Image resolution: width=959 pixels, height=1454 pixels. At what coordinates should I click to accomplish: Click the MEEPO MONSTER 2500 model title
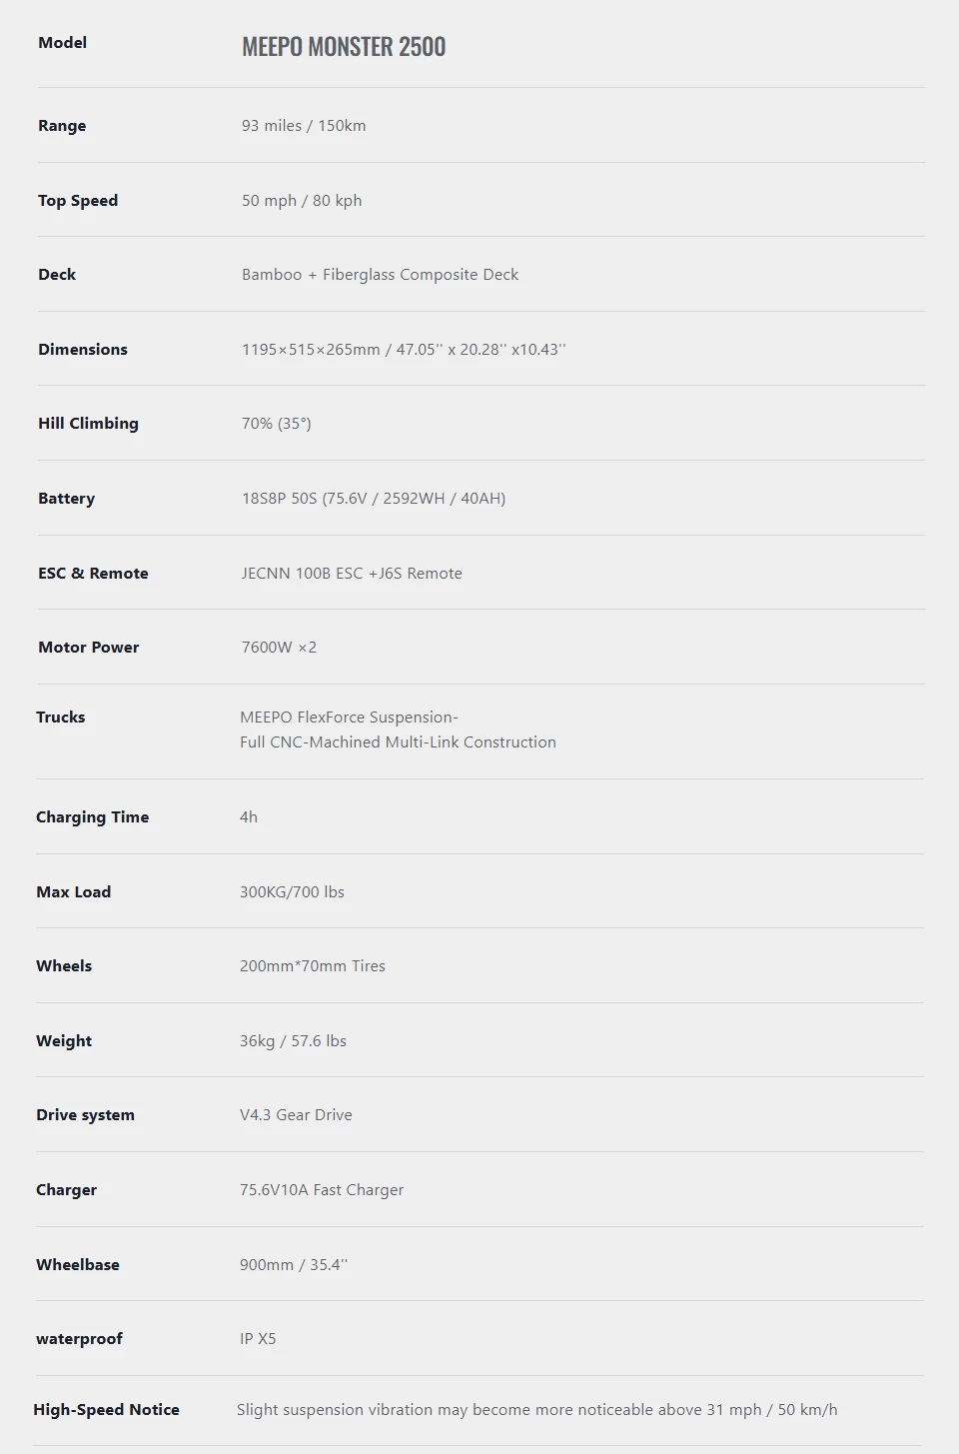click(x=344, y=47)
